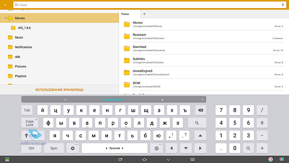Viewport: 289px width, 163px height.
Task: Toggle Caps Lock key
Action: tap(30, 123)
